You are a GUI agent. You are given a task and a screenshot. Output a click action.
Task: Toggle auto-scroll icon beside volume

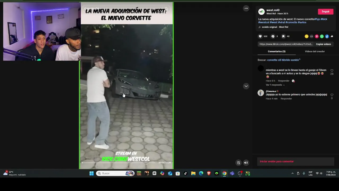(238, 163)
